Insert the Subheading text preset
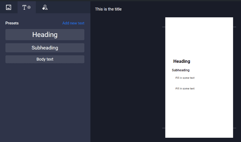Screen dimensions: 241x142 point(45,48)
